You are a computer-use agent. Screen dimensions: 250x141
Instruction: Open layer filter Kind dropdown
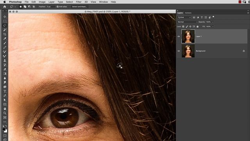184,17
